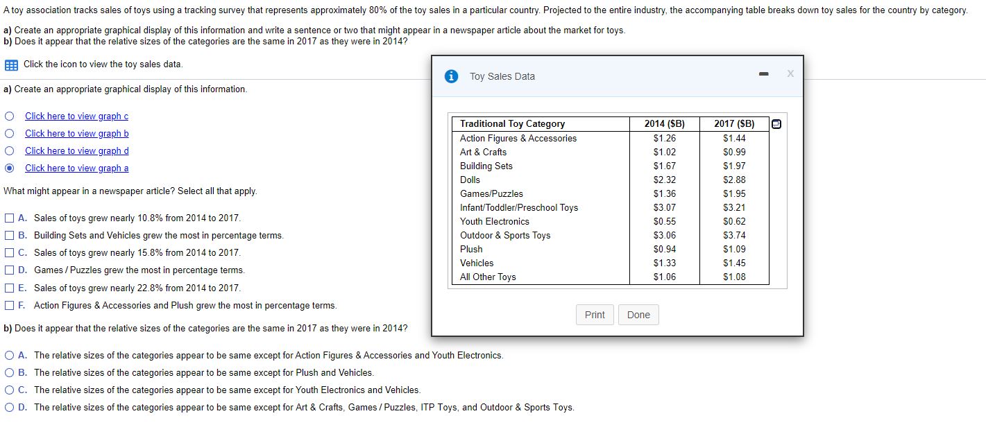Check option E: sales grew nearly 22.8%
The width and height of the screenshot is (986, 434).
pyautogui.click(x=10, y=288)
